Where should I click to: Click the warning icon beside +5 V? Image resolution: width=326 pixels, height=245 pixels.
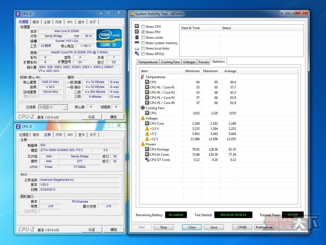coord(147,134)
